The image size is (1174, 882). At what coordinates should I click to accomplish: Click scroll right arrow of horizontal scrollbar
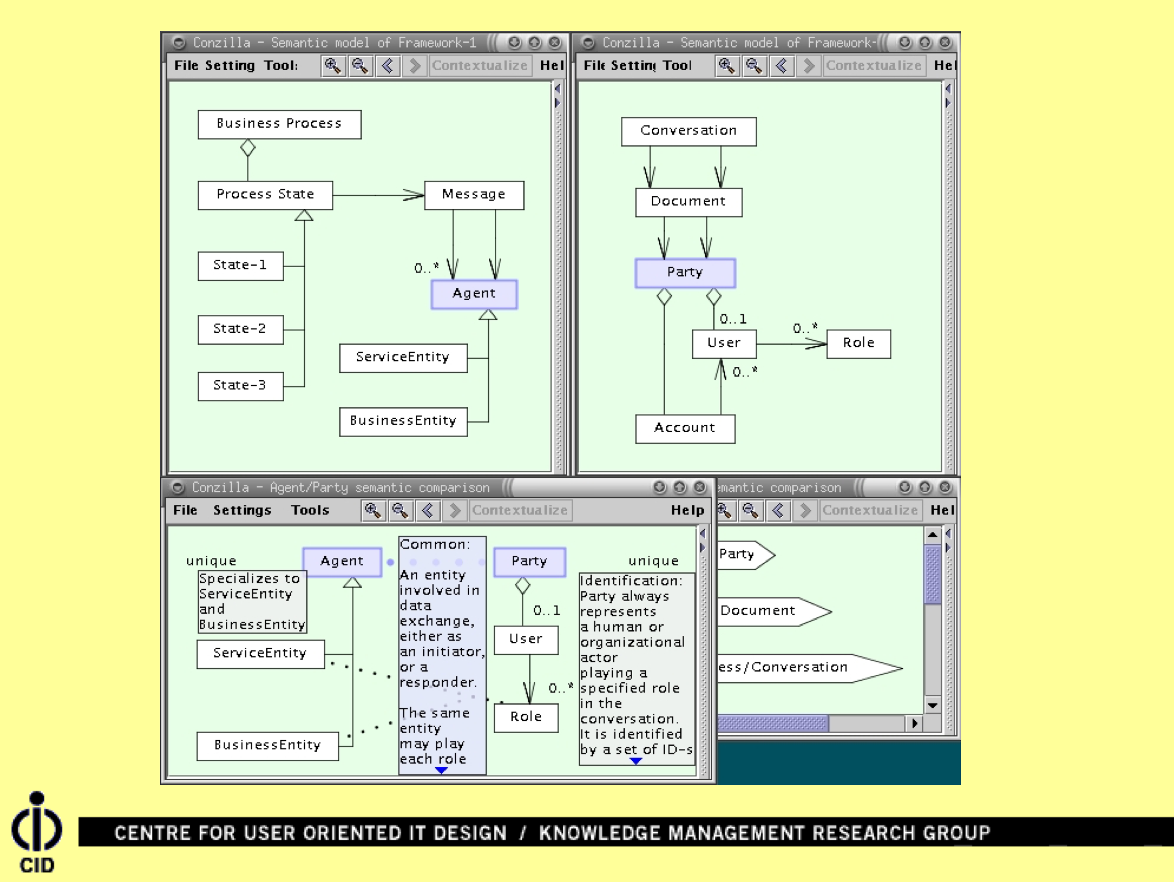click(914, 723)
